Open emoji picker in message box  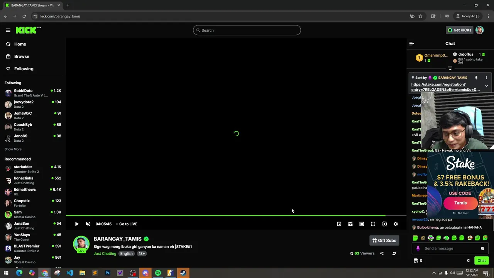(x=482, y=248)
